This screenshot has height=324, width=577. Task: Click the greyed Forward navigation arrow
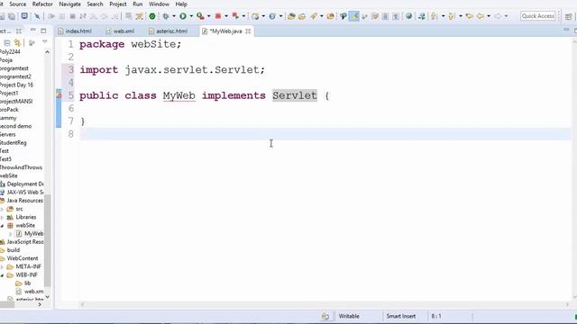(x=498, y=16)
